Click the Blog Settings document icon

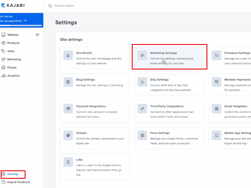click(68, 82)
